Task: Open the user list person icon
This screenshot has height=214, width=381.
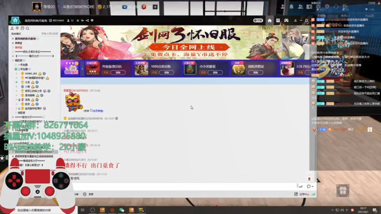Action: point(12,29)
